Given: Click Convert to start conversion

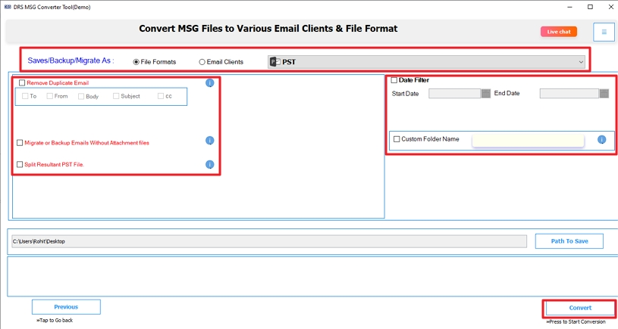Looking at the screenshot, I should tap(580, 308).
